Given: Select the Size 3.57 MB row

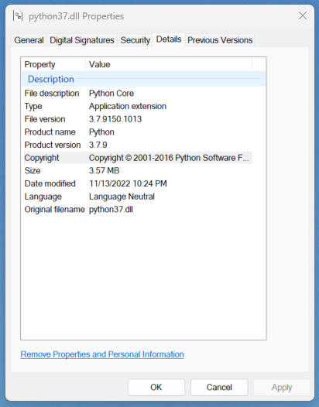Looking at the screenshot, I should (x=138, y=170).
